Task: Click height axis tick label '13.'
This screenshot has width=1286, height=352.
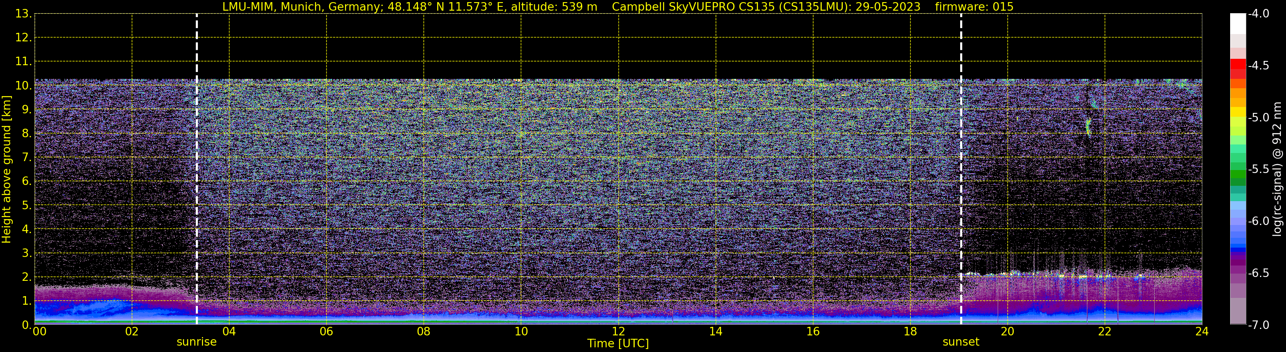Action: coord(23,14)
